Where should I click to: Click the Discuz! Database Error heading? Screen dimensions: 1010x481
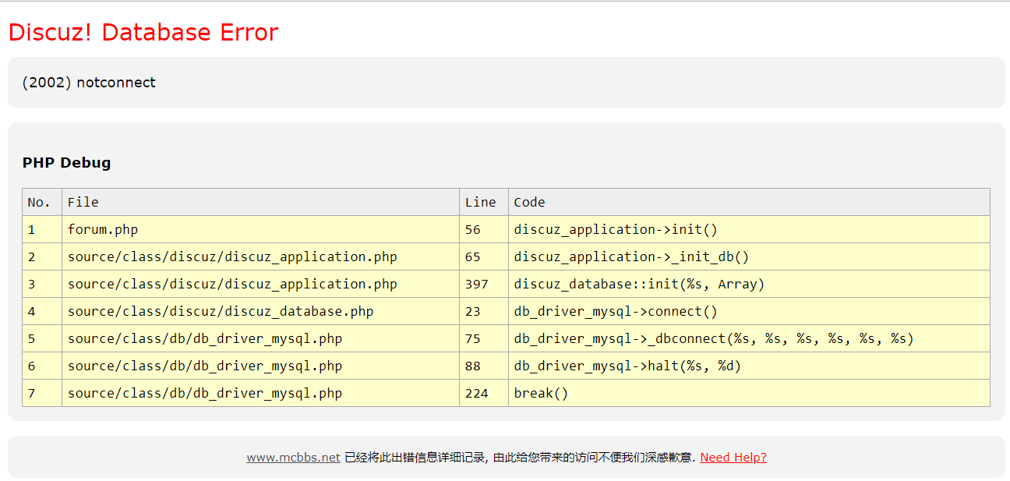(x=143, y=32)
